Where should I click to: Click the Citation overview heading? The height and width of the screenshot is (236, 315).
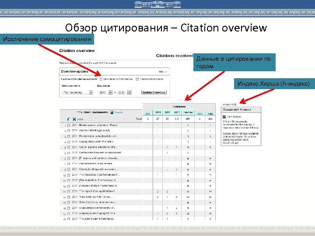[x=77, y=51]
